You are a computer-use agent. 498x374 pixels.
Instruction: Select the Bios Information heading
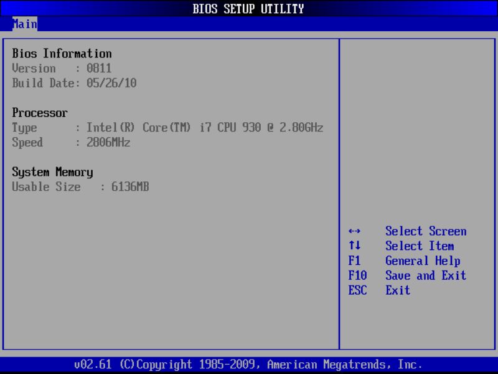point(62,54)
